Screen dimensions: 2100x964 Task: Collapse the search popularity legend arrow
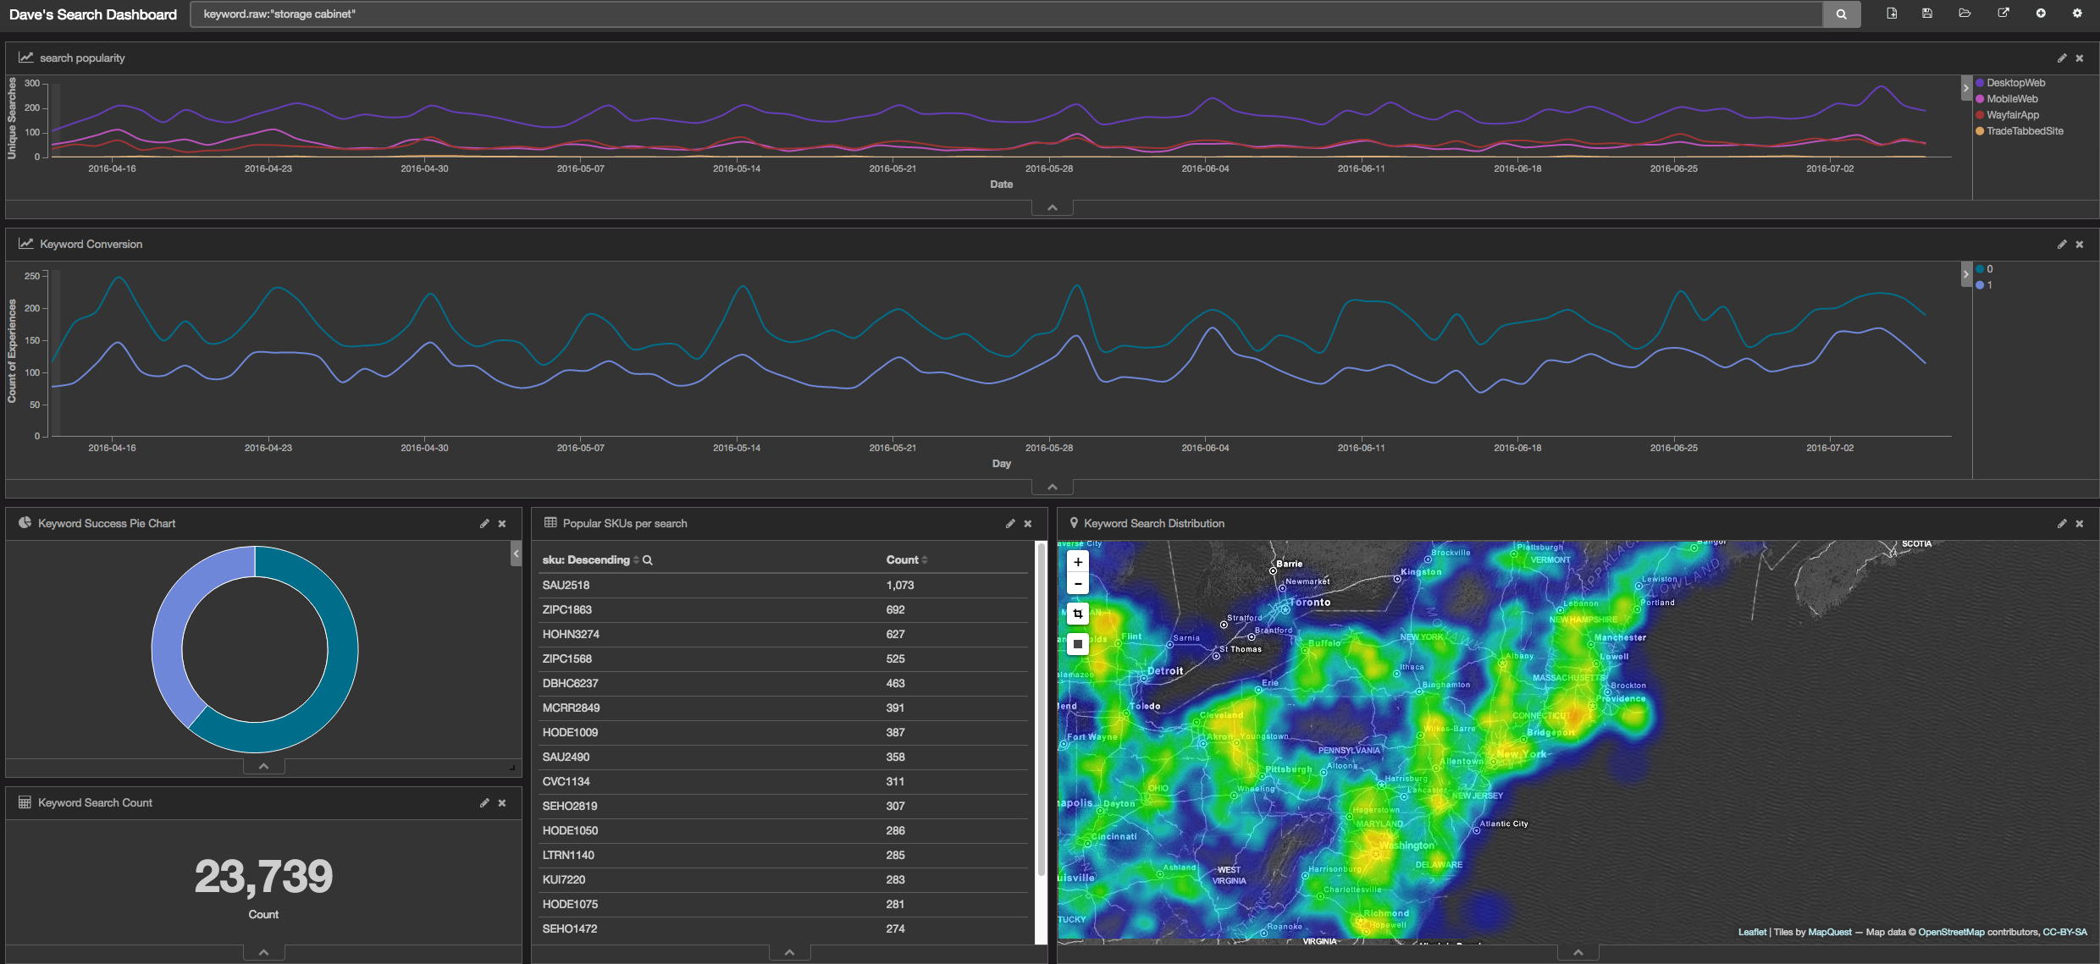pyautogui.click(x=1966, y=88)
